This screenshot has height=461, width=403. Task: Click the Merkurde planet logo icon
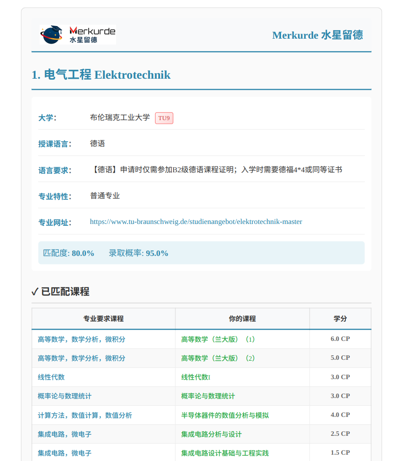pyautogui.click(x=50, y=34)
